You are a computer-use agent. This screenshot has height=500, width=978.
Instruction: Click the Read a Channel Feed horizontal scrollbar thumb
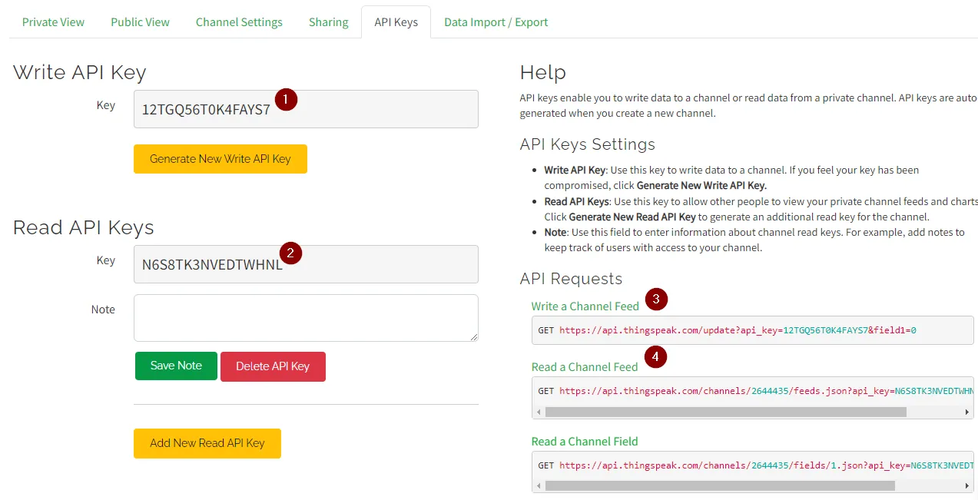(725, 412)
